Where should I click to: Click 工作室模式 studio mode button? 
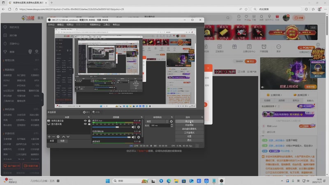coord(189,133)
